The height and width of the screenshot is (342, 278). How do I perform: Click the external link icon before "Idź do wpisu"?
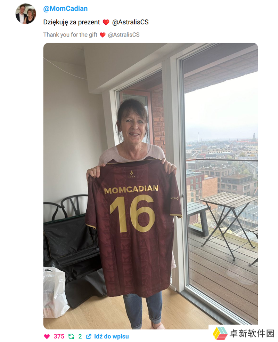[x=89, y=336]
